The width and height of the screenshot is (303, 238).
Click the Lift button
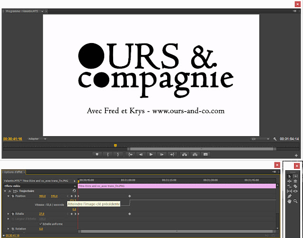[185, 154]
